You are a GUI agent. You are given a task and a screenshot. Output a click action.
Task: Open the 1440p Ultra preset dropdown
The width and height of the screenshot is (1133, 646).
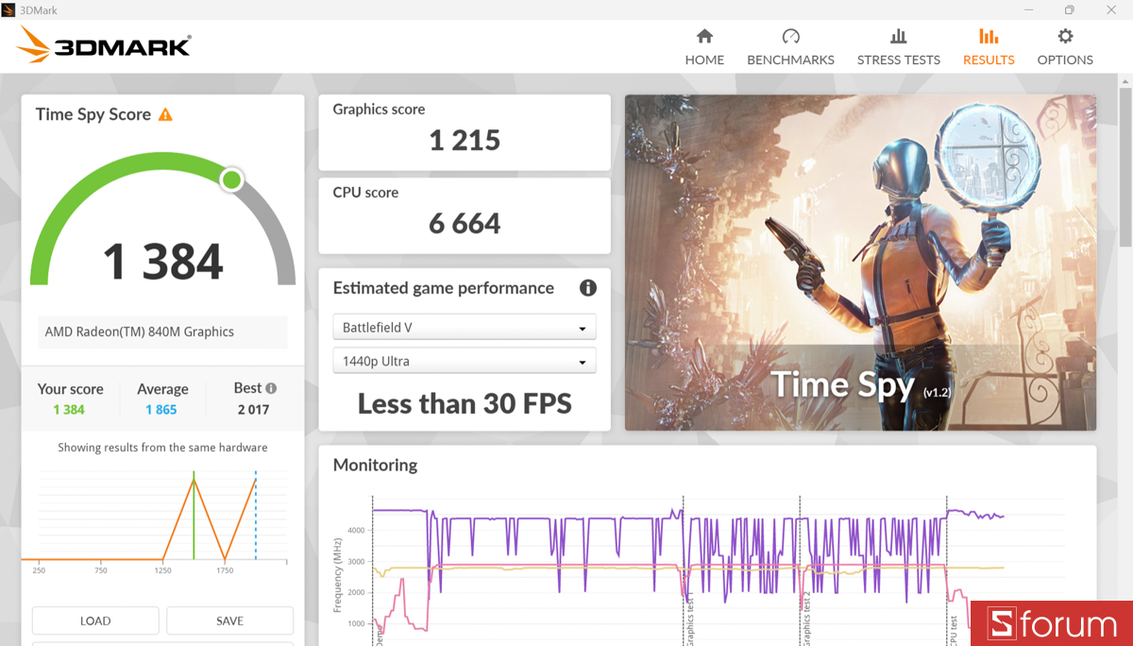click(464, 360)
